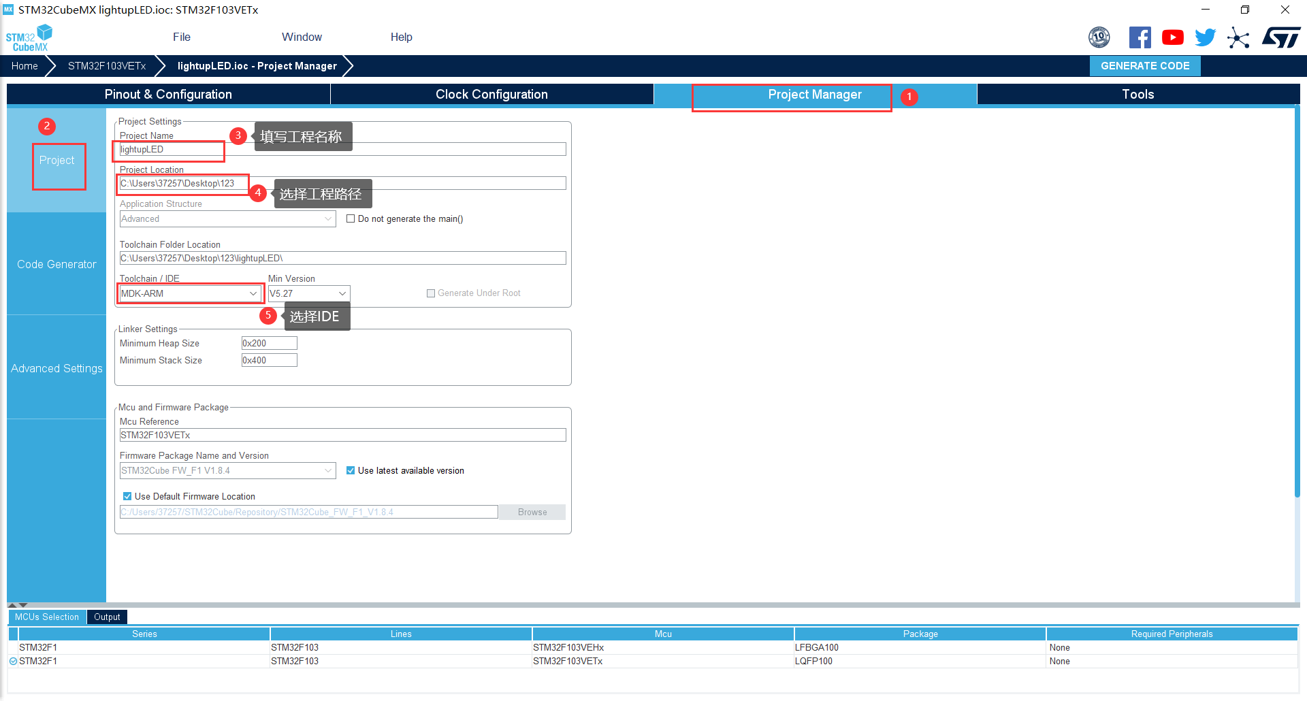This screenshot has height=701, width=1307.
Task: Open the Firmware Package Name and Version dropdown
Action: coord(227,470)
